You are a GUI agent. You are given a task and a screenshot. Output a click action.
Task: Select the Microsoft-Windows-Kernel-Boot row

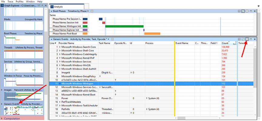(151, 95)
